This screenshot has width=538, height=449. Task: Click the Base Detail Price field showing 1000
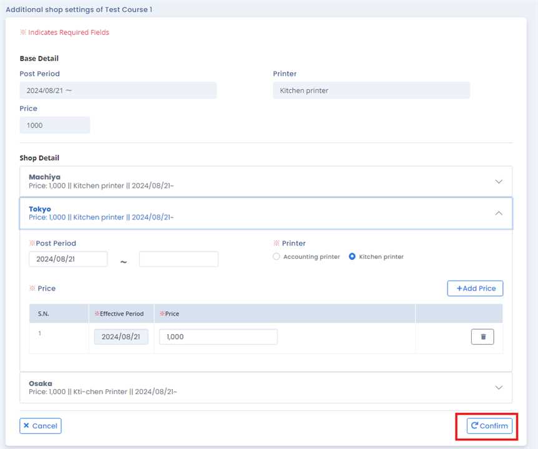click(55, 125)
